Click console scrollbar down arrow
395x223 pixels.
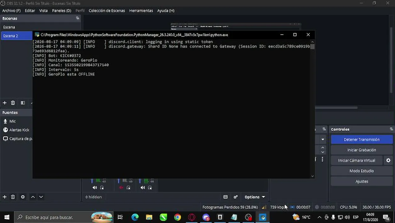(312, 176)
